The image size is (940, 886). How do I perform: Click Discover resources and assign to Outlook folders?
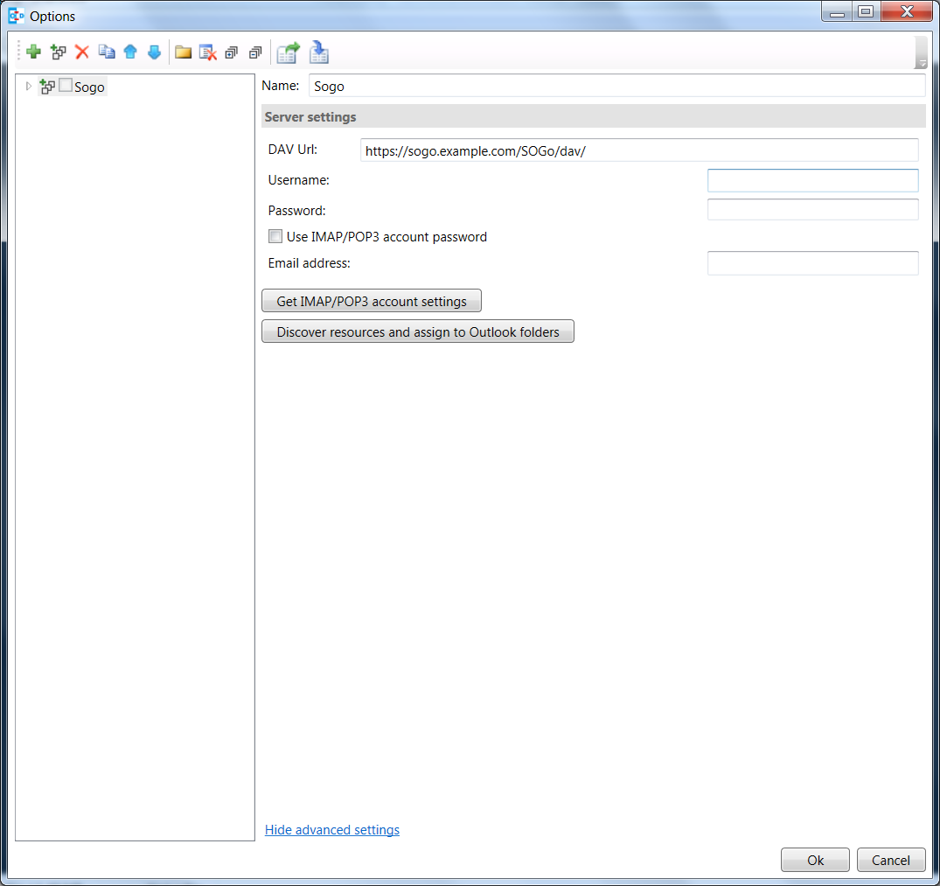[x=418, y=331]
